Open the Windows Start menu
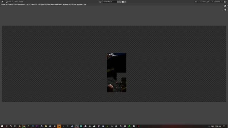 (2, 126)
